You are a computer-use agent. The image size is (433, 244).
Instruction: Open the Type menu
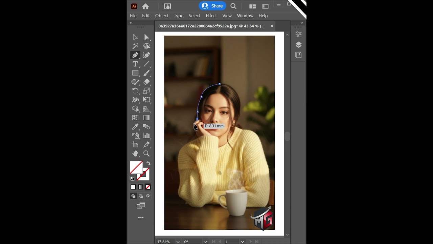pos(179,16)
